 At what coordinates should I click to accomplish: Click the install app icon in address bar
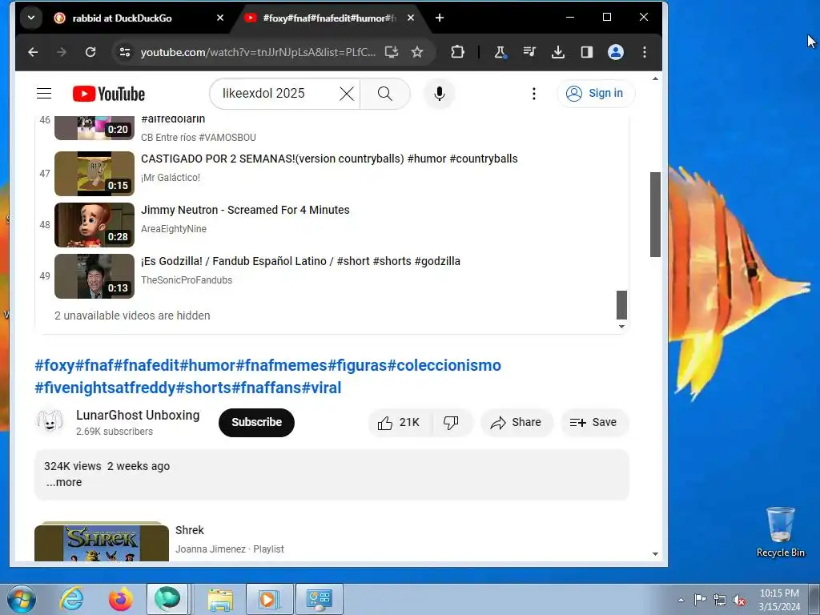pyautogui.click(x=391, y=52)
